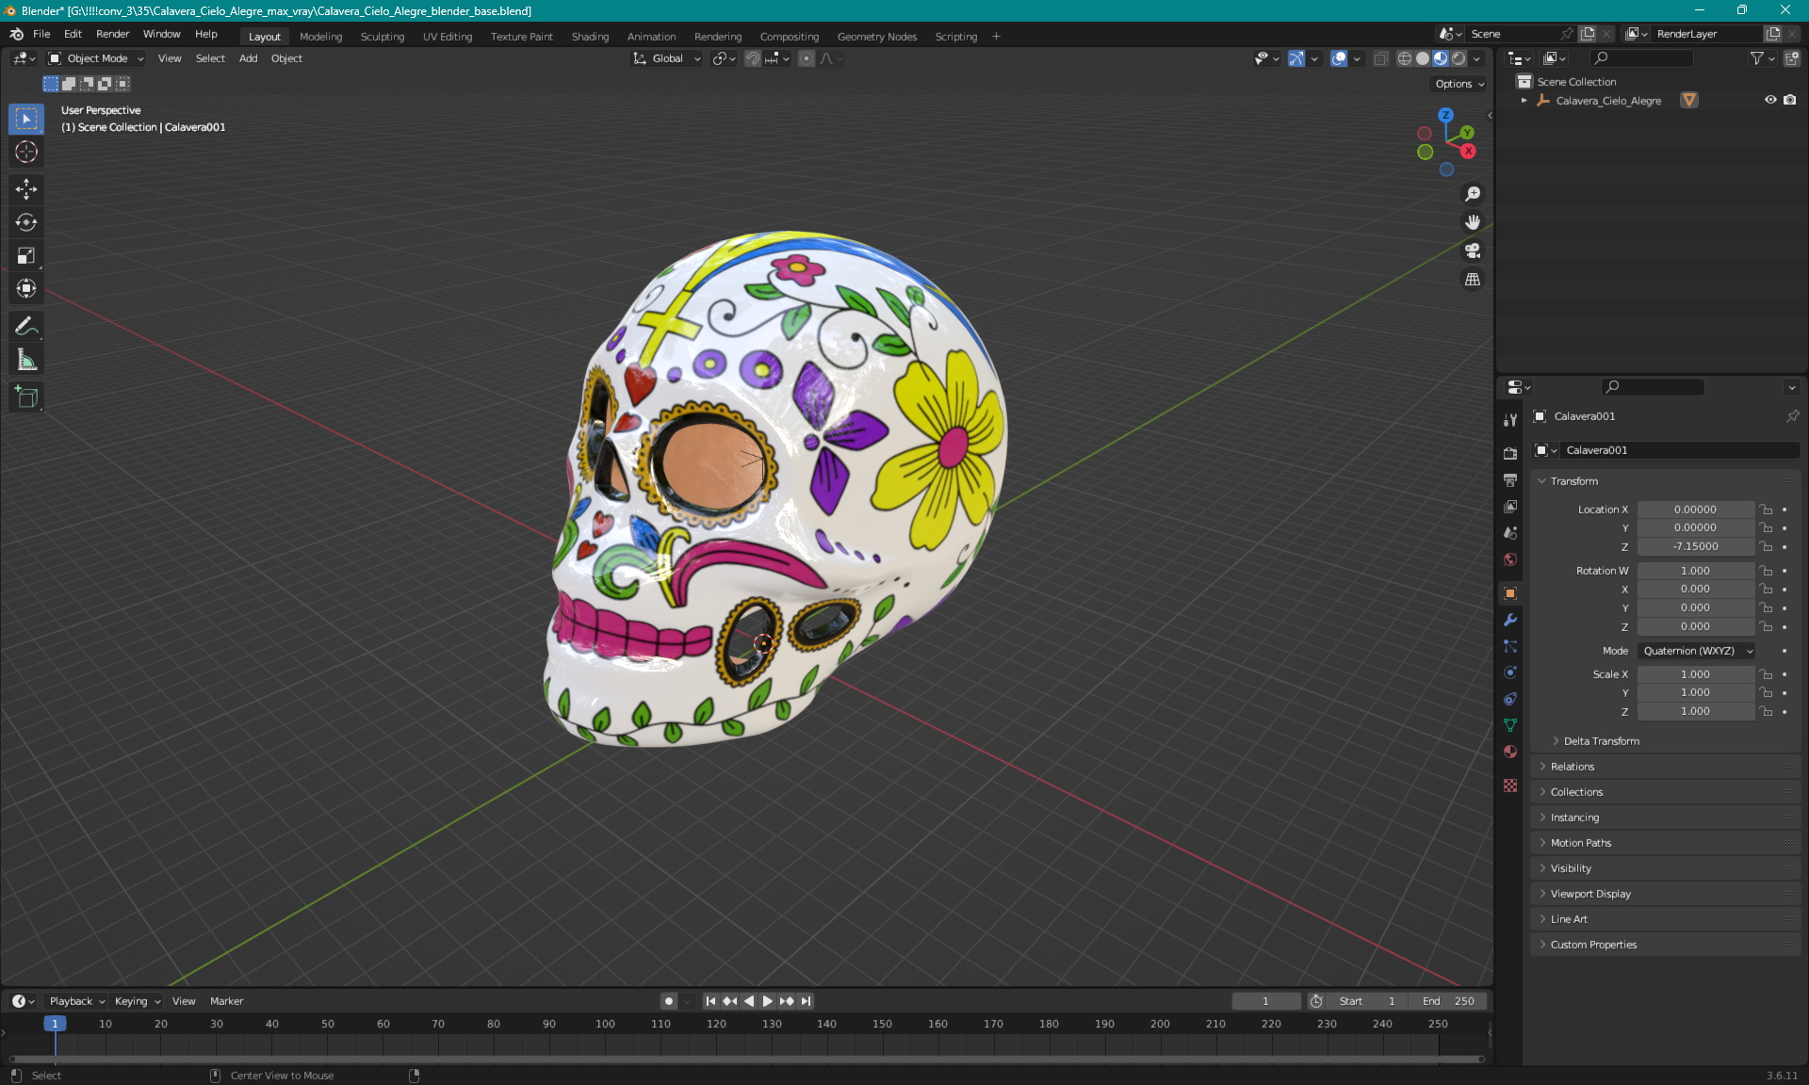Viewport: 1809px width, 1085px height.
Task: Collapse the Transform panel
Action: click(x=1666, y=481)
